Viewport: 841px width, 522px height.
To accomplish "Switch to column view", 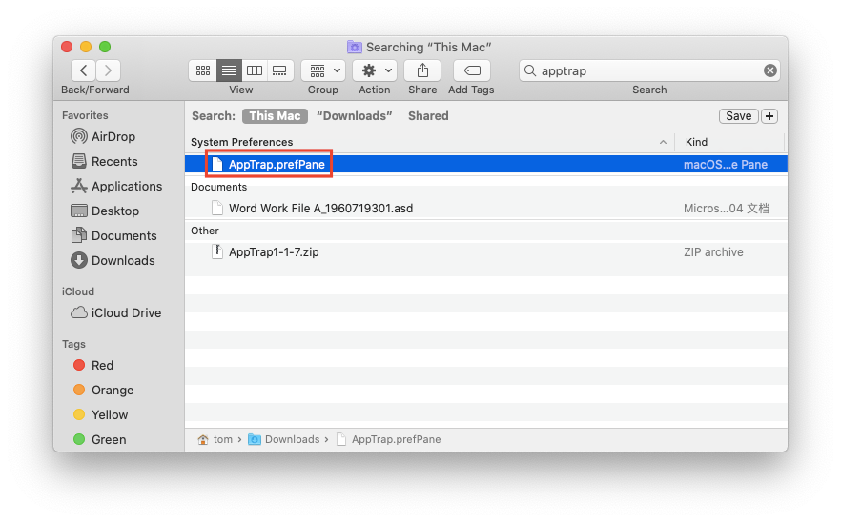I will click(255, 70).
